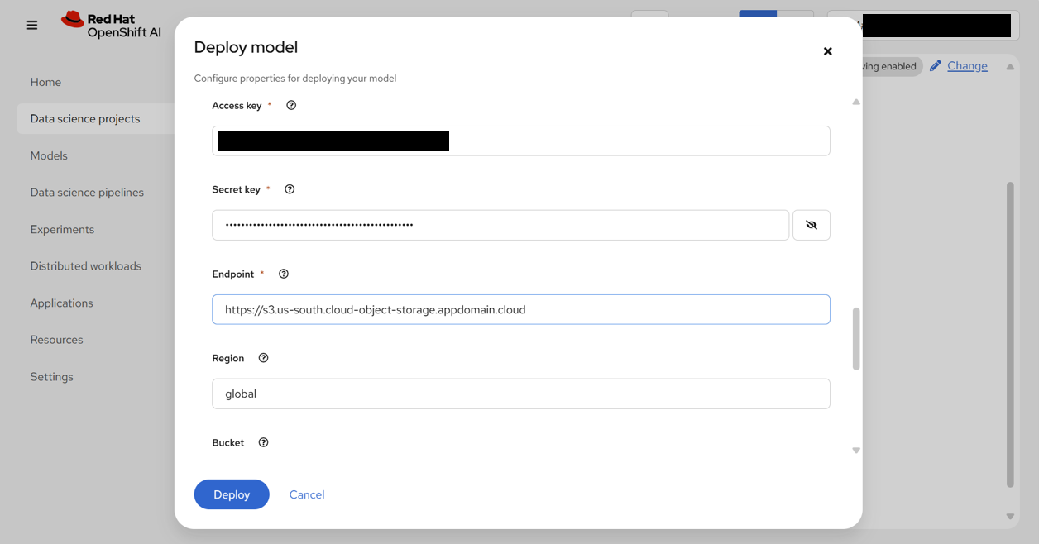
Task: Click dialog scrollbar down arrow
Action: [856, 451]
